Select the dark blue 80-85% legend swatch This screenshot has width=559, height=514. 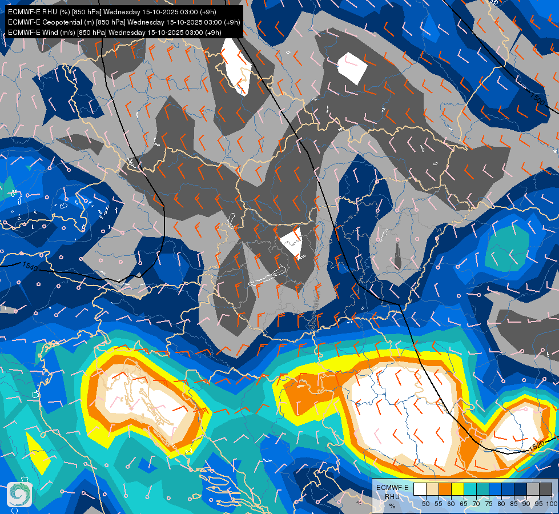click(x=508, y=489)
